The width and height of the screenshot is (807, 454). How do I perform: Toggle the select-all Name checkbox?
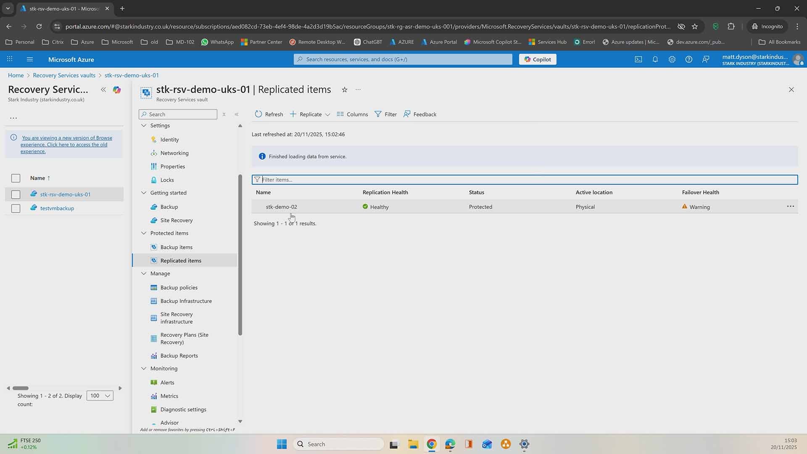click(x=16, y=178)
